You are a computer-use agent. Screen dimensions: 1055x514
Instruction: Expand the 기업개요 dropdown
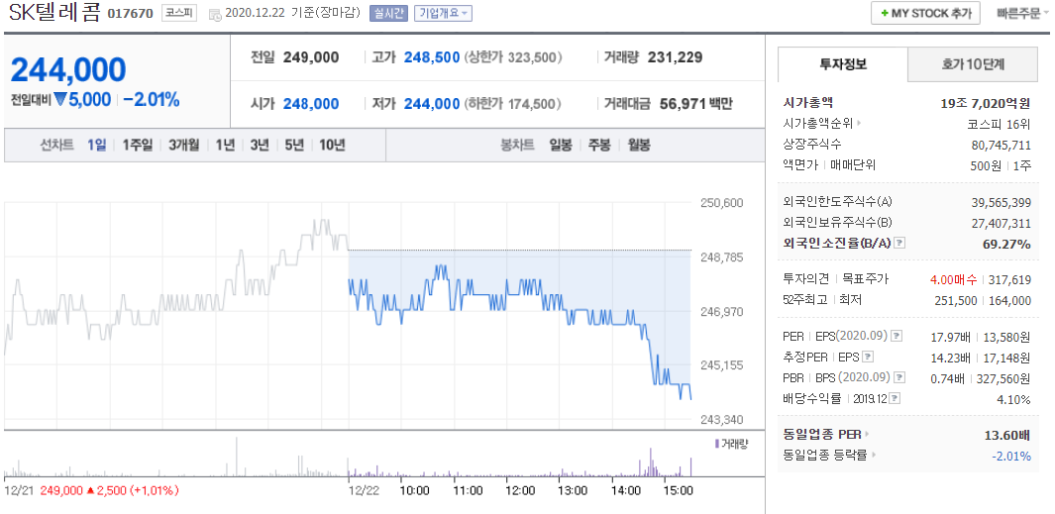pyautogui.click(x=443, y=13)
